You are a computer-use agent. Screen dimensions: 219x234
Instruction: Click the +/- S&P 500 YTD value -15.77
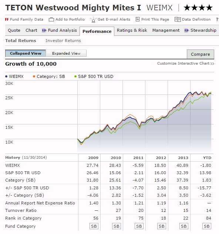tap(204, 188)
